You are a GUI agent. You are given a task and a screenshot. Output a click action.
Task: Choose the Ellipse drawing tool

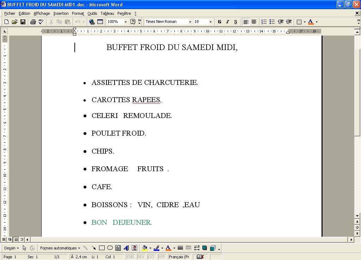110,248
